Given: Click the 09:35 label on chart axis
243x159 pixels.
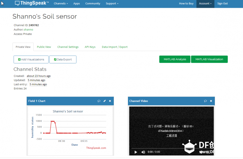Looking at the screenshot, I should click(84, 141).
